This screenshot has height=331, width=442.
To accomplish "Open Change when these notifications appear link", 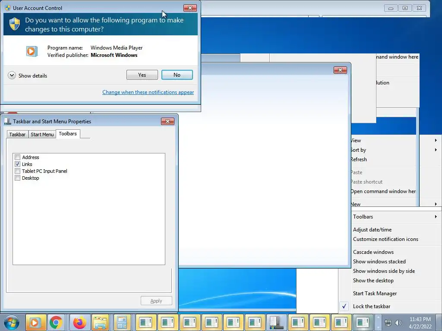I will click(148, 92).
